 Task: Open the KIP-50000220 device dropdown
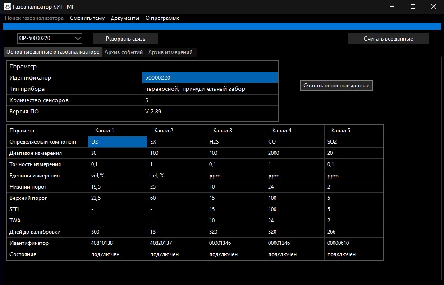50,38
